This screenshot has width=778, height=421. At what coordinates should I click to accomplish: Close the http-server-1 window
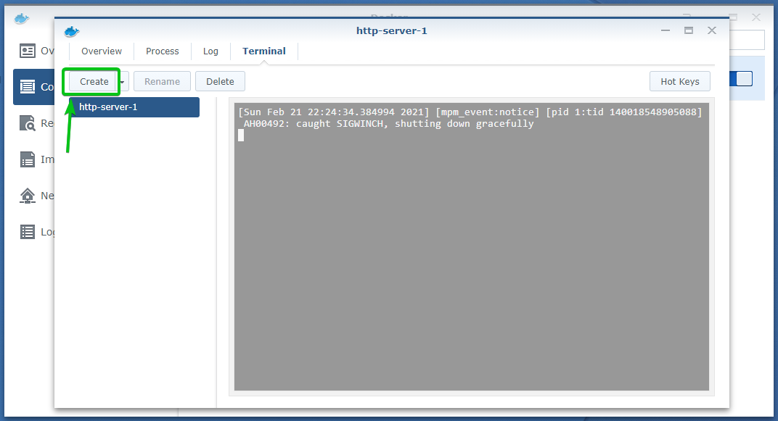(x=711, y=30)
